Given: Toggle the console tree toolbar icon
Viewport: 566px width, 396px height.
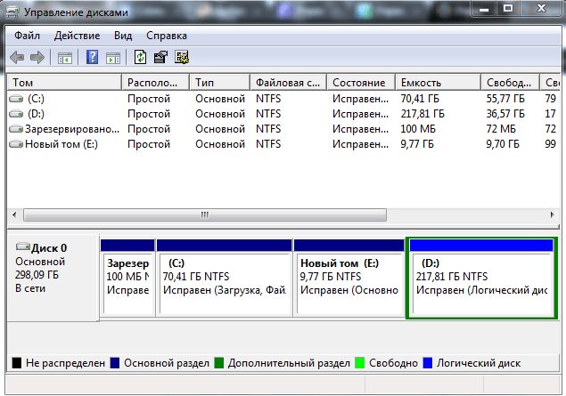Looking at the screenshot, I should [x=65, y=58].
